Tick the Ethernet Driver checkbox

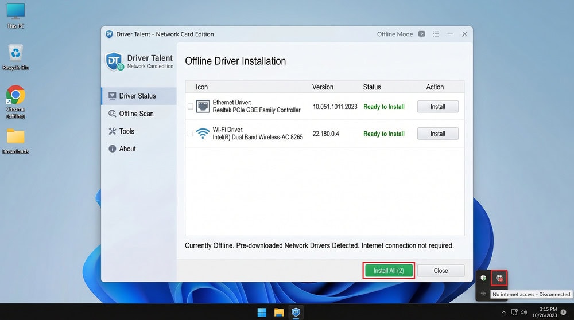pos(191,107)
